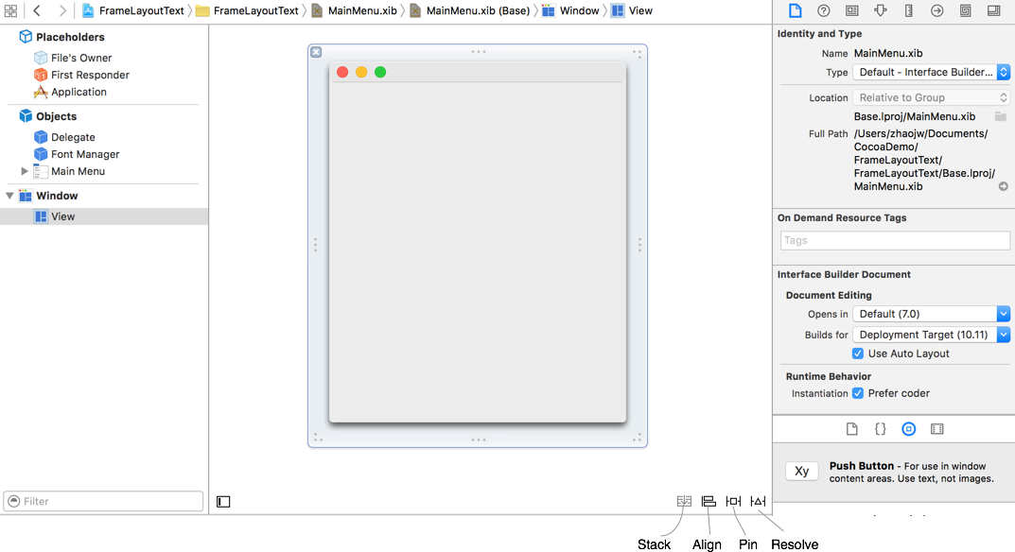The image size is (1015, 552).
Task: Open the Builds for deployment target dropdown
Action: coord(1002,334)
